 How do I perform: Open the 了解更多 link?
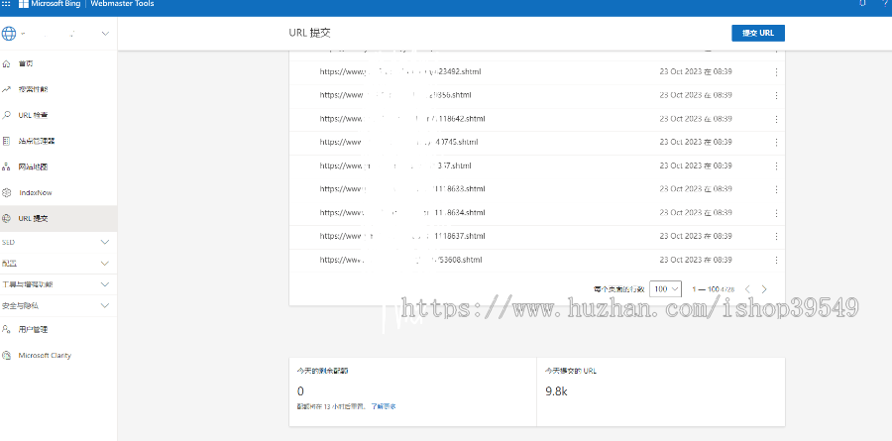[x=384, y=406]
